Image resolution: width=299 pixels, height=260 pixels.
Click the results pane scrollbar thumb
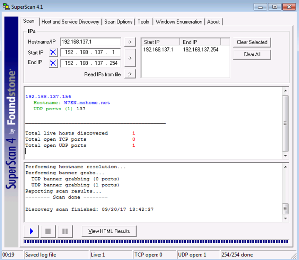click(285, 123)
